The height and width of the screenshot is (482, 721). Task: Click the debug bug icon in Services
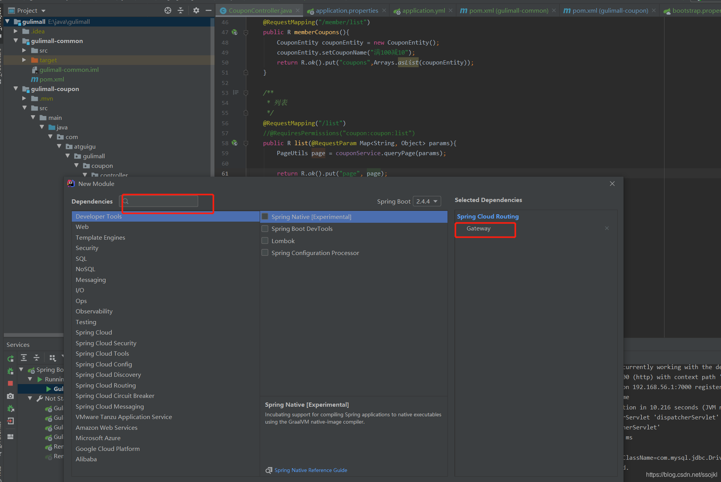10,371
